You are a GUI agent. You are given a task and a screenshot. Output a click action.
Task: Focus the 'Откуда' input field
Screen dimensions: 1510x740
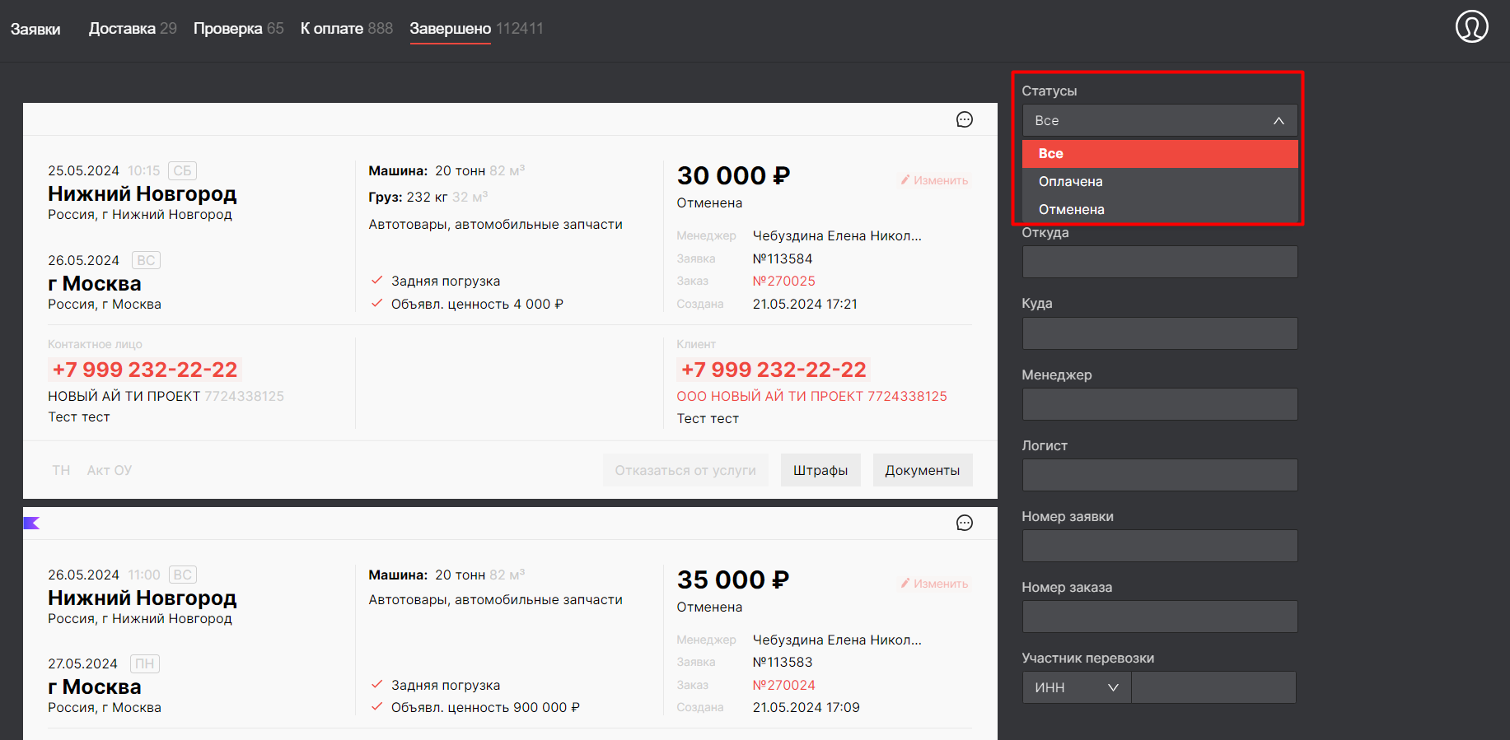[x=1160, y=262]
